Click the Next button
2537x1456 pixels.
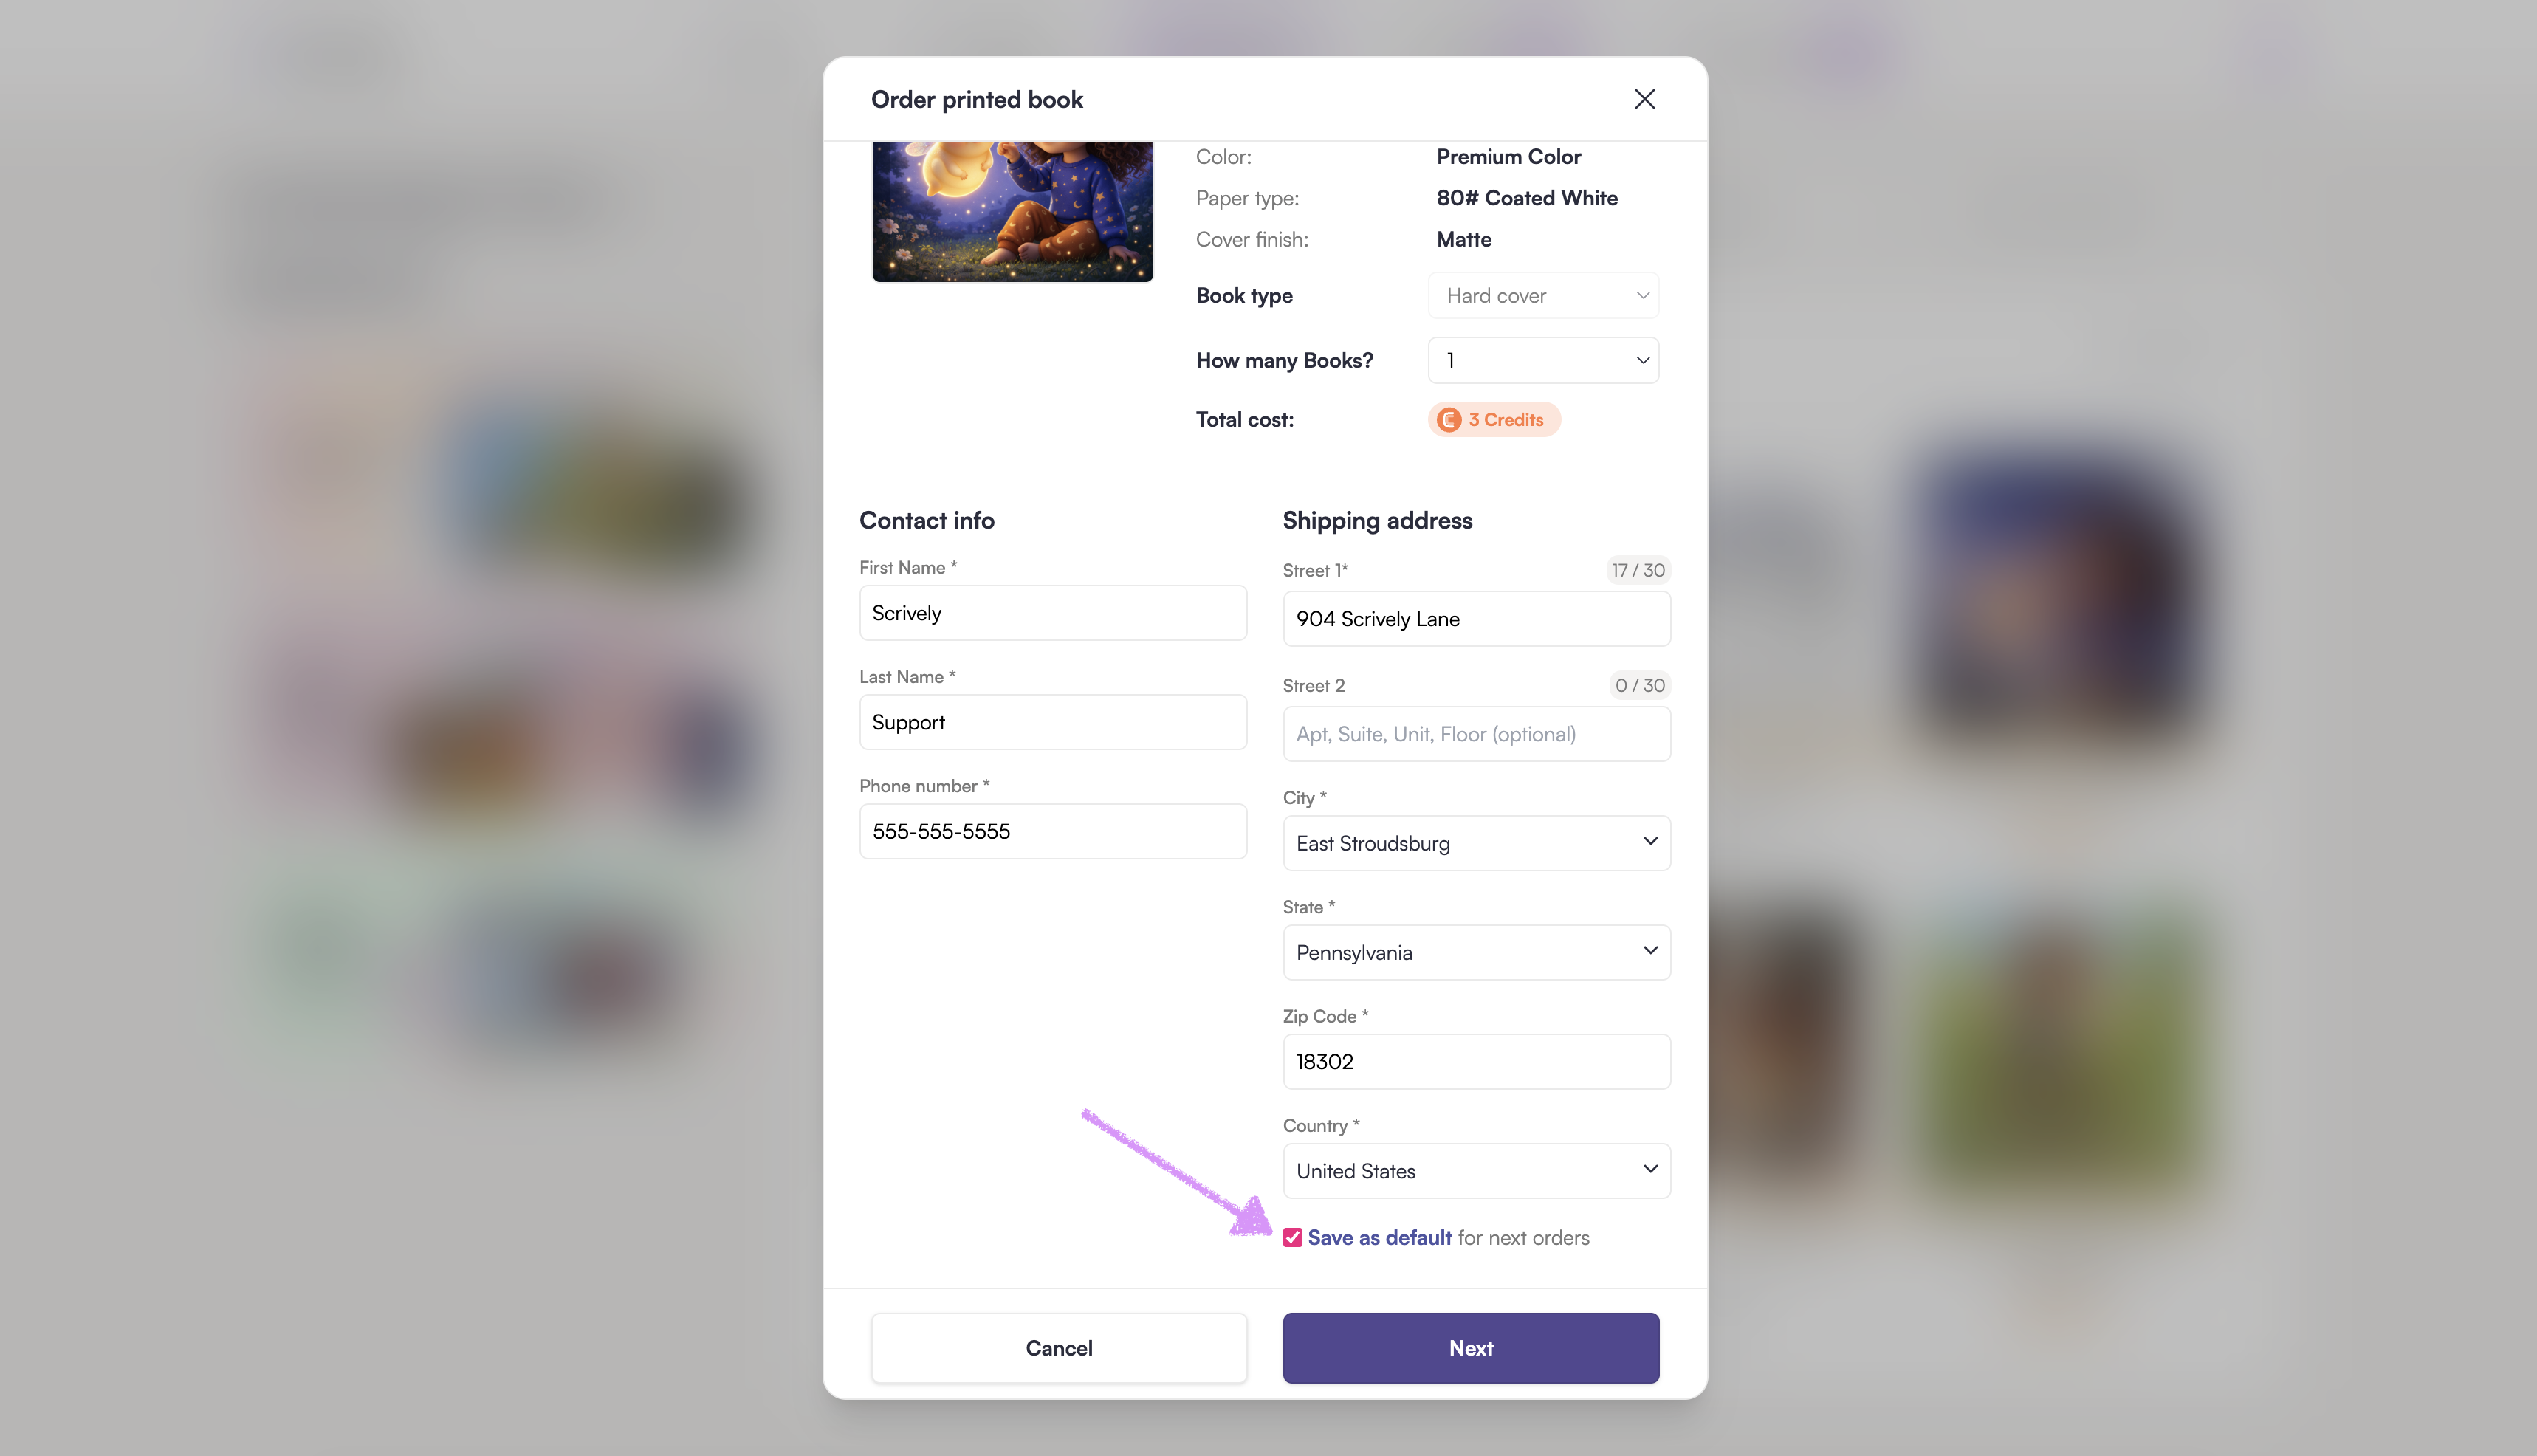1471,1348
